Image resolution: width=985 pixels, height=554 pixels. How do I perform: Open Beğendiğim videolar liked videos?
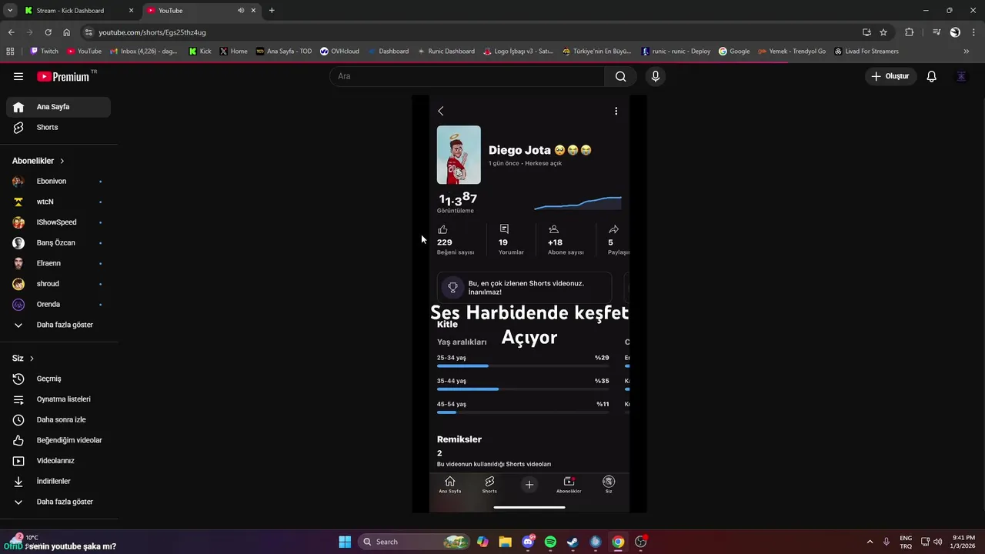click(x=58, y=440)
